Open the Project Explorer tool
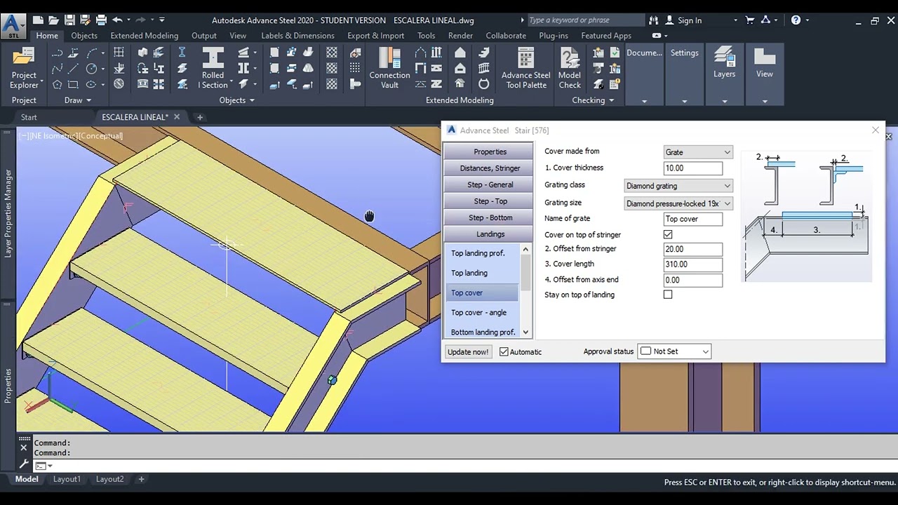The width and height of the screenshot is (898, 505). [24, 67]
